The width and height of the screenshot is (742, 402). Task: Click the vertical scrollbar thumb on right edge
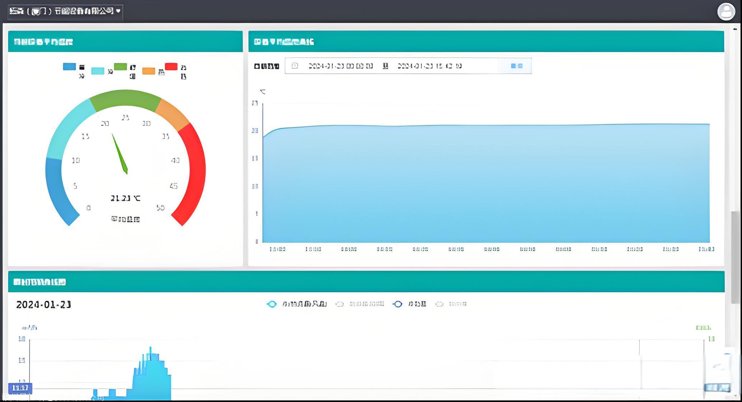click(736, 257)
